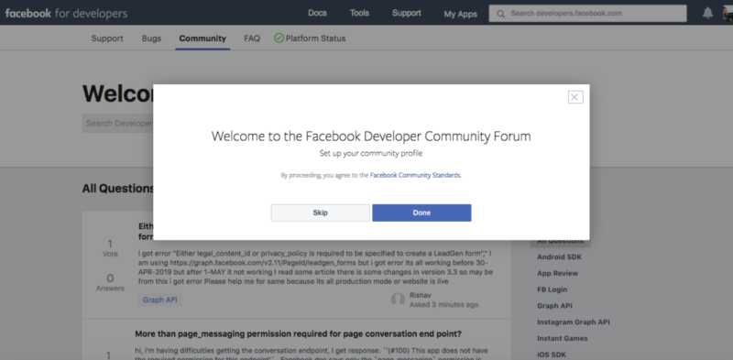Switch to the Support sub-tab
Viewport: 733px width, 360px height.
(107, 38)
